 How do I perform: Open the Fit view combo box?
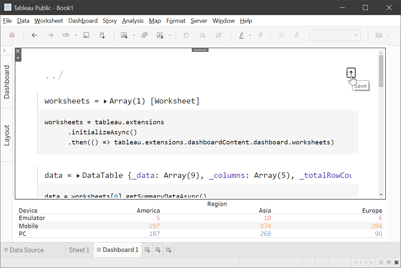[x=335, y=36]
